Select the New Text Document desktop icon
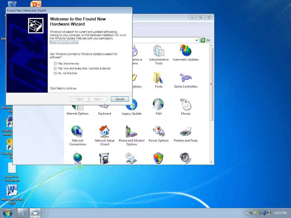The width and height of the screenshot is (291, 218). [12, 172]
